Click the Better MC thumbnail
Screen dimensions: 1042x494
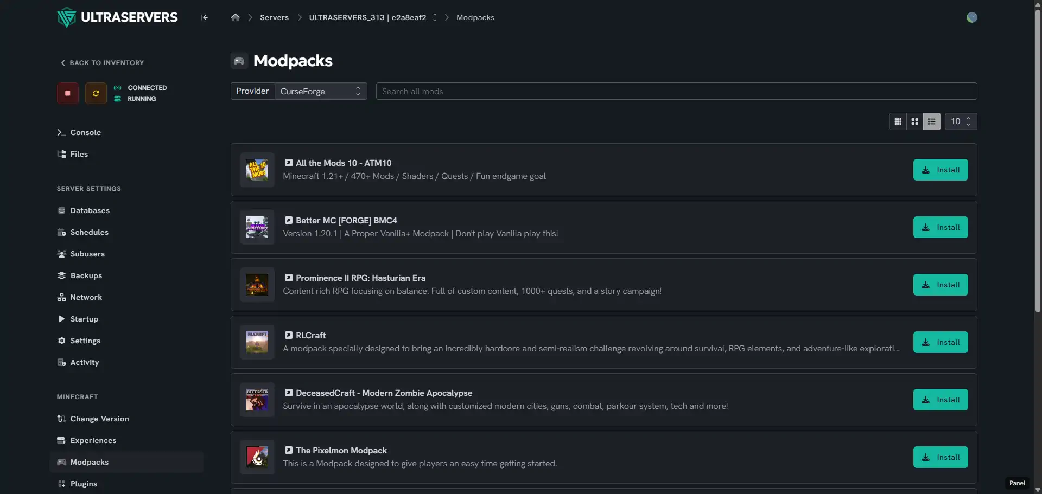click(x=257, y=227)
